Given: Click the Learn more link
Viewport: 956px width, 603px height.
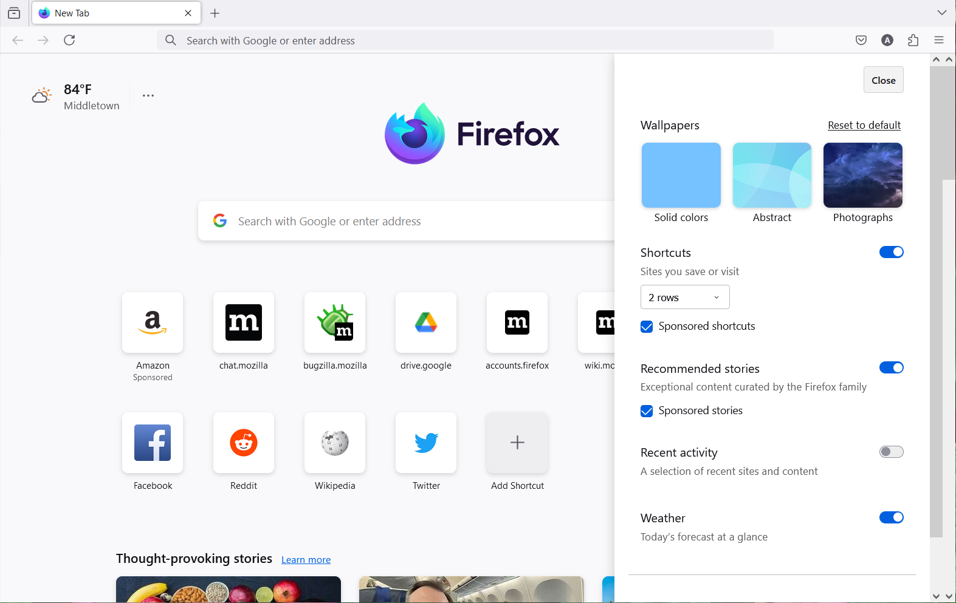Looking at the screenshot, I should (306, 559).
